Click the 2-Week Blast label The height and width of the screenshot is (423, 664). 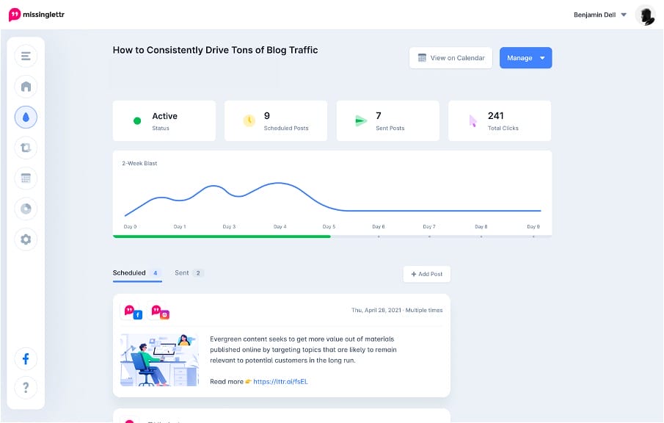pyautogui.click(x=139, y=163)
